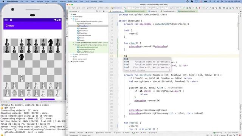
Task: Open Project panel gear settings icon
Action: pos(104,11)
